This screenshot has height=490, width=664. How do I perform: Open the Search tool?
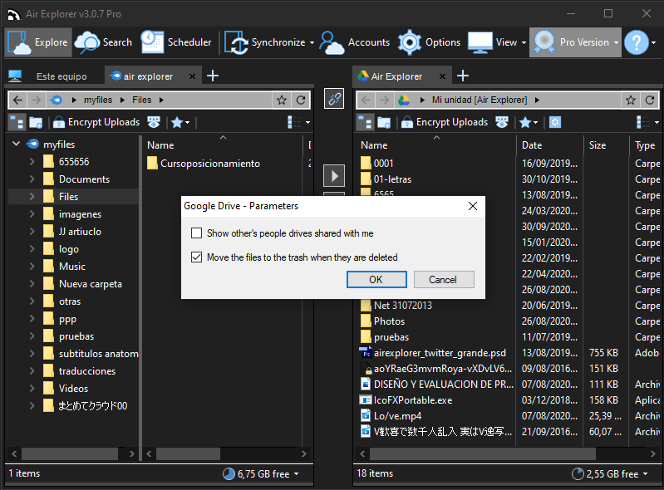(104, 42)
